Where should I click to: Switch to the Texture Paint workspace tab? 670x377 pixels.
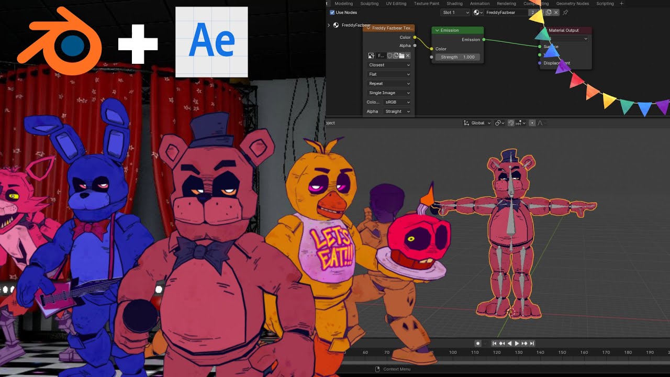point(427,4)
